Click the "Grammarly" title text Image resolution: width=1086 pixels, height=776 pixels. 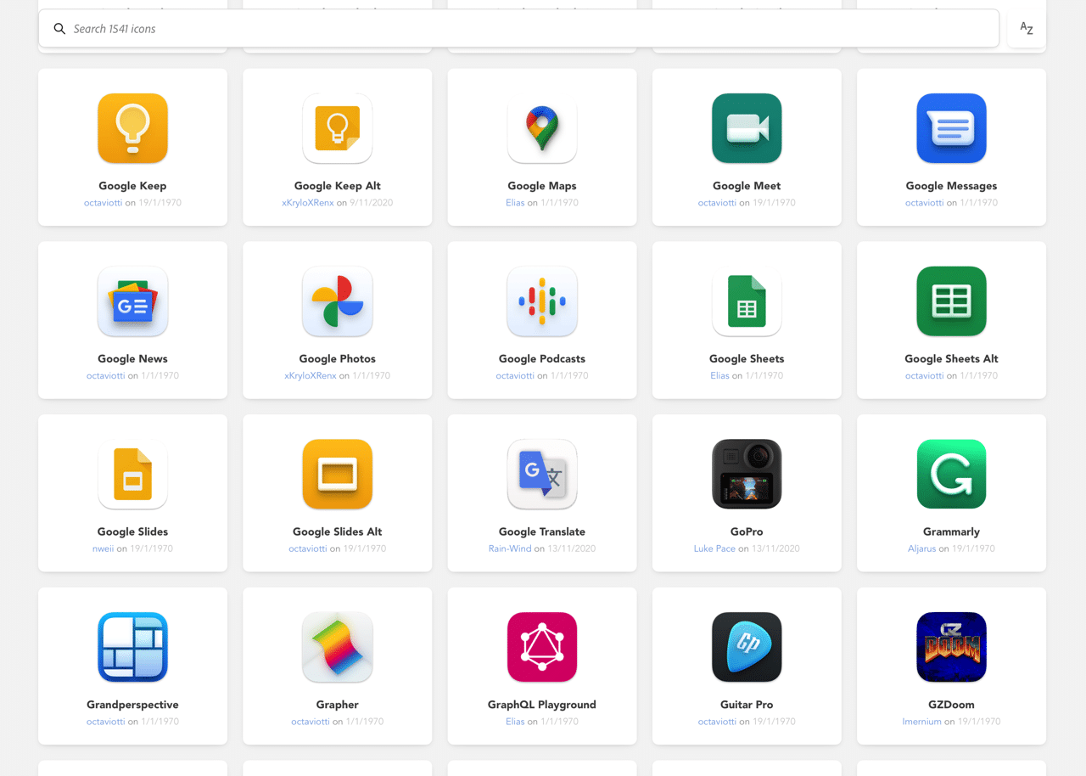click(951, 531)
